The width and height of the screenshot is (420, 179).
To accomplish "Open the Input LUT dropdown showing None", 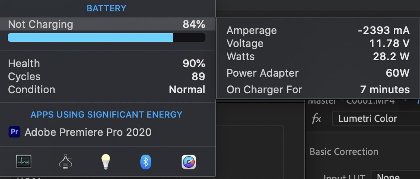I will point(394,176).
